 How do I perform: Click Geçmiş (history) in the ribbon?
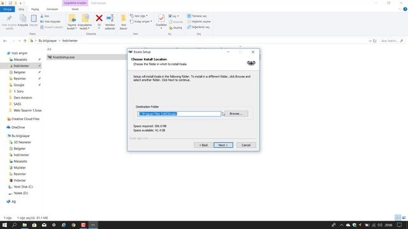coord(175,27)
